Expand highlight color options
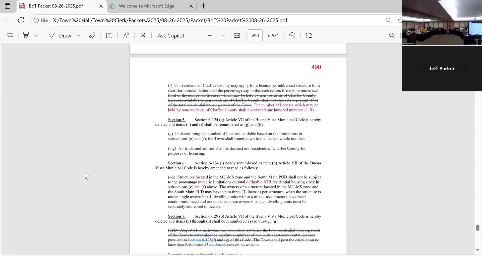Image resolution: width=482 pixels, height=256 pixels. [x=36, y=36]
